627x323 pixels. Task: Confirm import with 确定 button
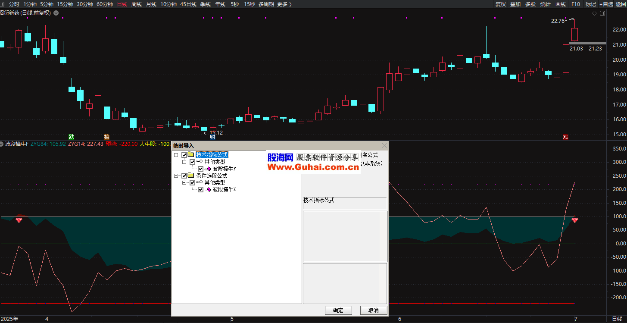pyautogui.click(x=338, y=310)
